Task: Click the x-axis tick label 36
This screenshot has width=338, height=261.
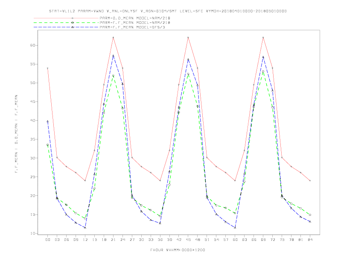Action: click(160, 240)
